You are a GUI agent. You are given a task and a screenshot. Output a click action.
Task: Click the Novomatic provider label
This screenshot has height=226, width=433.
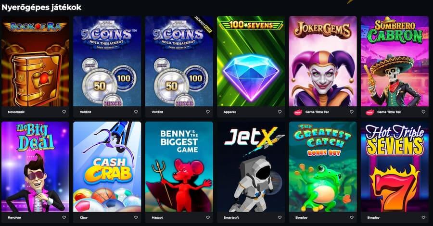(x=16, y=112)
